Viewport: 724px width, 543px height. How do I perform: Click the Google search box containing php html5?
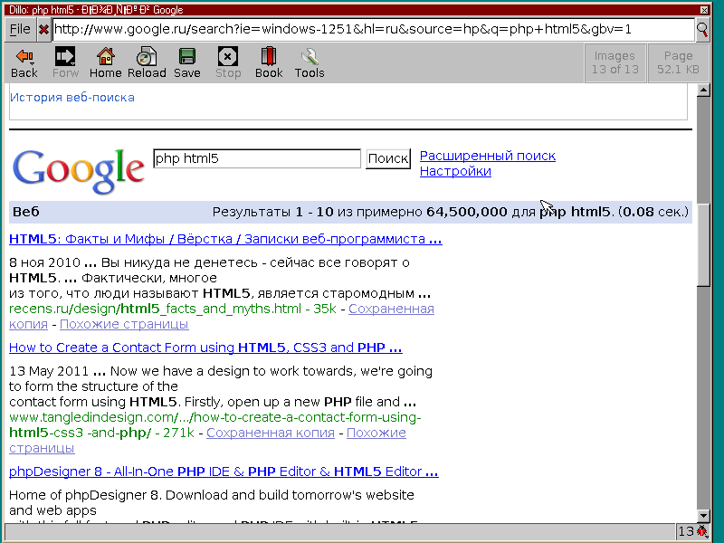(257, 159)
